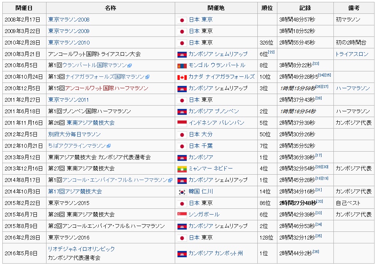Click the 3時間48分57秒 record cell
Screen dimensions: 378x266
click(305, 20)
